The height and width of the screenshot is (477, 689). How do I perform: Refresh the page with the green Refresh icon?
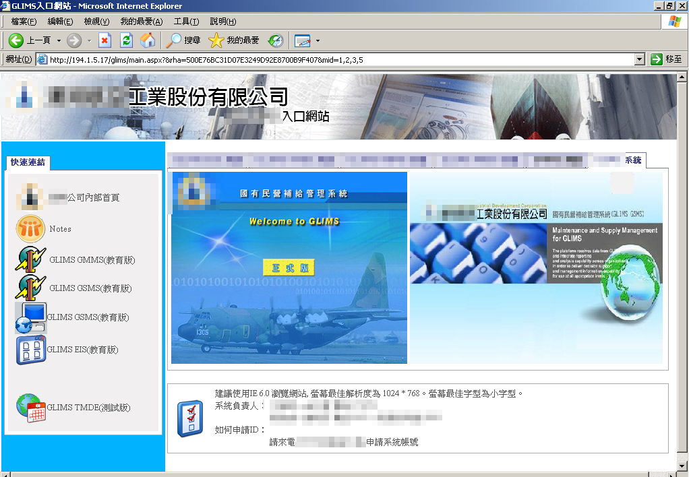click(x=126, y=40)
